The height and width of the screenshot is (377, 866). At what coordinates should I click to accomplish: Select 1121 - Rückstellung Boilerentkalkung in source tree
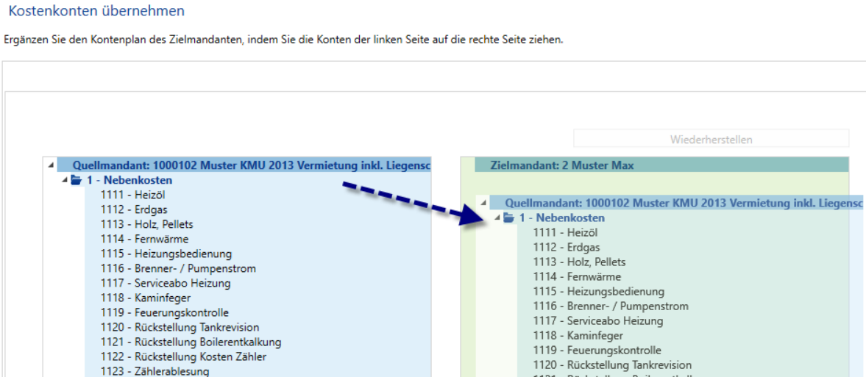pyautogui.click(x=191, y=342)
